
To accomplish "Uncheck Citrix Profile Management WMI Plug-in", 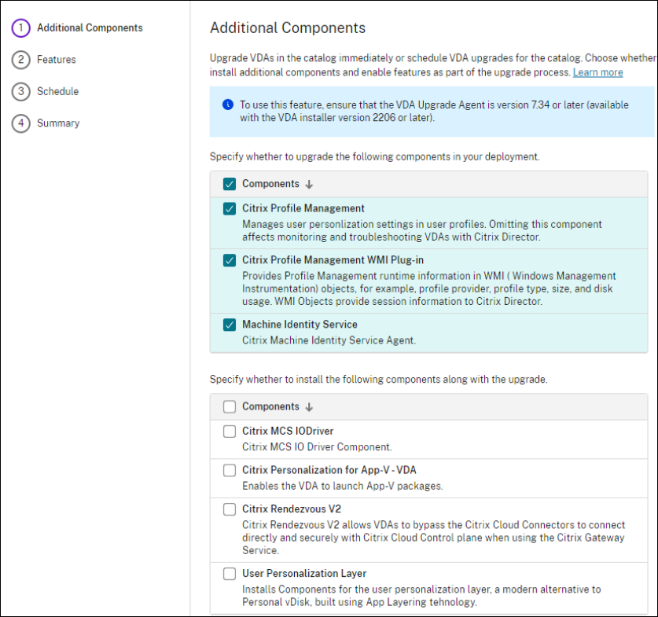I will click(230, 260).
